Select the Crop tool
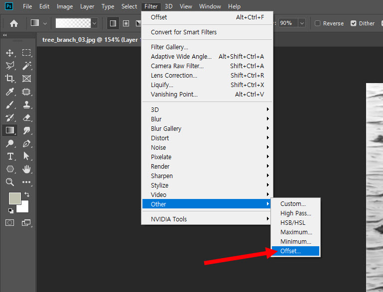 (x=10, y=79)
